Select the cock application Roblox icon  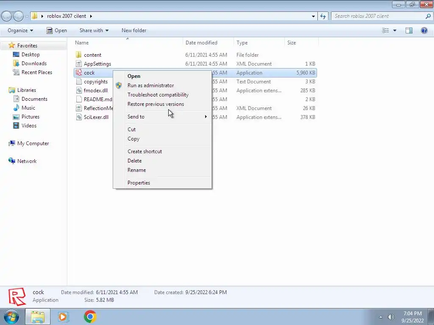point(78,72)
